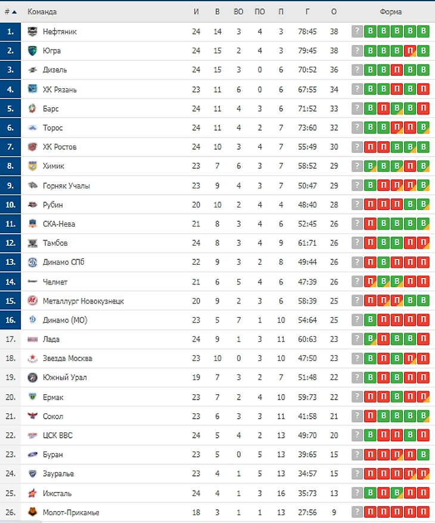Click the Молот-Прикамье team logo
Image resolution: width=435 pixels, height=523 pixels.
pos(33,512)
